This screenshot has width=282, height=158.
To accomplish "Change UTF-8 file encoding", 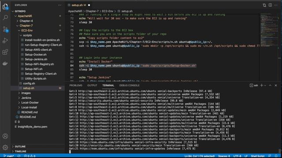I will [237, 156].
